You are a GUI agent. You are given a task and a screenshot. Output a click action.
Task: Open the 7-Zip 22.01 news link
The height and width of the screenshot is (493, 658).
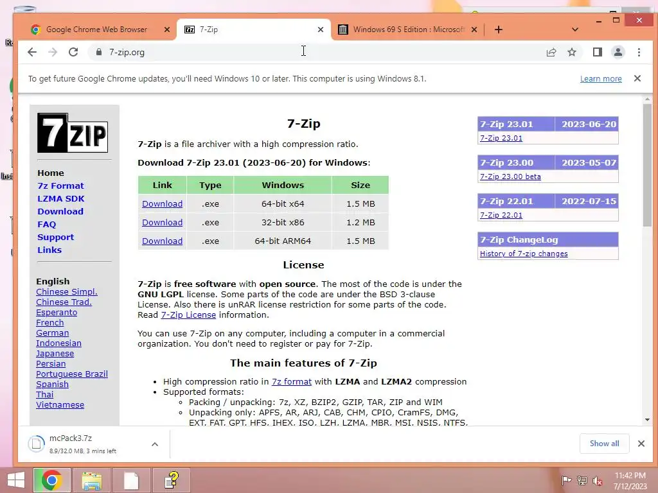click(501, 215)
